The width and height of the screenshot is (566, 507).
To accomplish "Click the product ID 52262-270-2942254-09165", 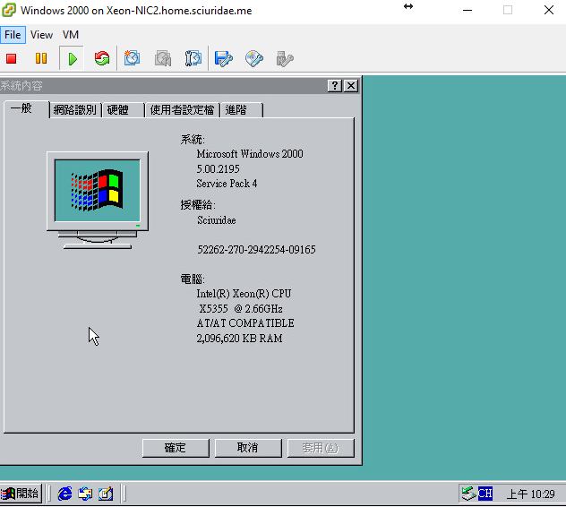I will 256,250.
